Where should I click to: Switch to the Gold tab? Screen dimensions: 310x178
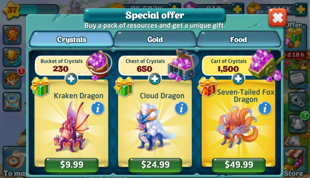click(155, 39)
